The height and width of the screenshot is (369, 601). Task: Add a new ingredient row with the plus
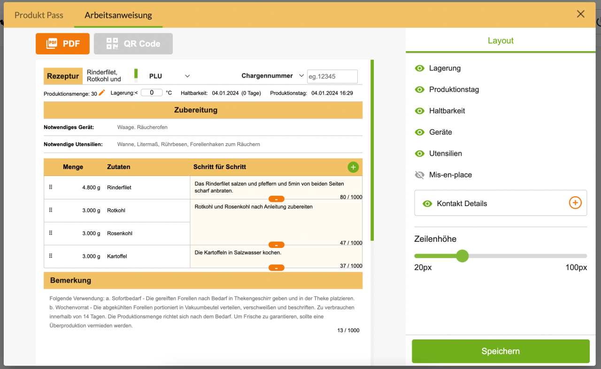point(353,167)
